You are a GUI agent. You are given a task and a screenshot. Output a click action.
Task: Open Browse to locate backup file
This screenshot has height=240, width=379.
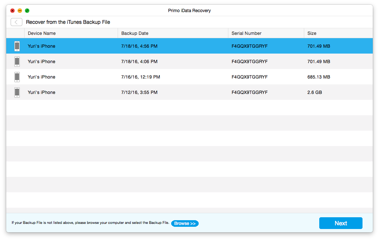coord(185,223)
